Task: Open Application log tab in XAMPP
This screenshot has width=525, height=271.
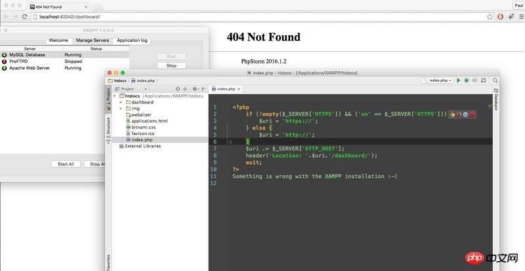Action: coord(132,41)
